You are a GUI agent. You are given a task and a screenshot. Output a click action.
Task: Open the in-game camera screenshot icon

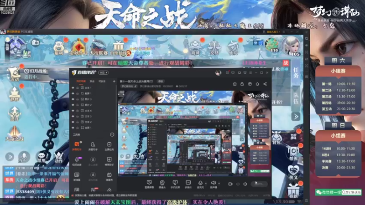click(36, 43)
